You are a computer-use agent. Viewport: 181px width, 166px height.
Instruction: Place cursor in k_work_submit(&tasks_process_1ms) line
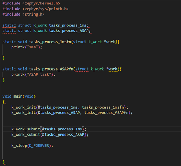tap(49, 129)
